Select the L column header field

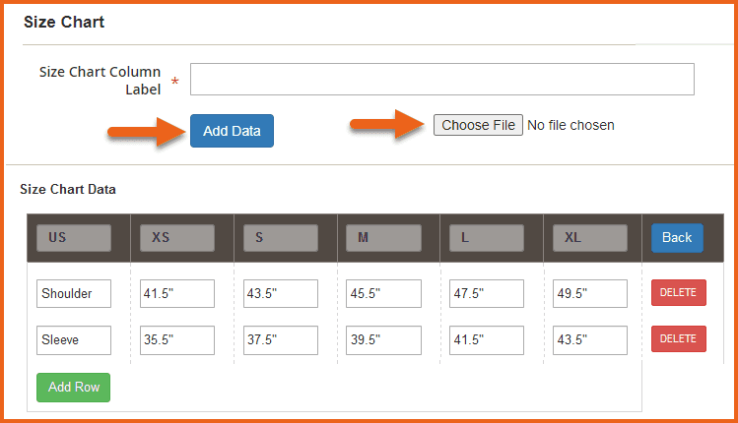(x=487, y=238)
